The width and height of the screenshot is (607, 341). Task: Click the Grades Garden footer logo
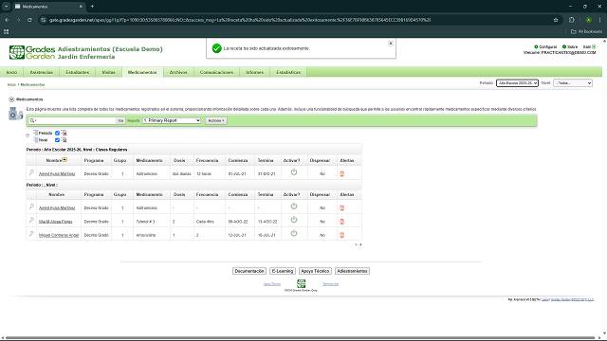coord(302,283)
